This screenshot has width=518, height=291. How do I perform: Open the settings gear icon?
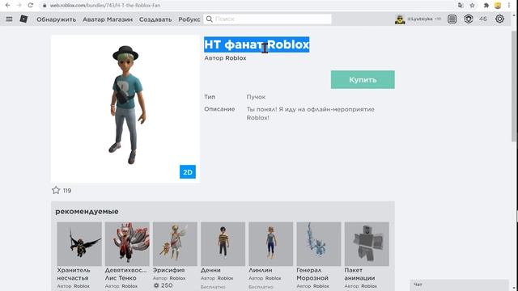(499, 19)
